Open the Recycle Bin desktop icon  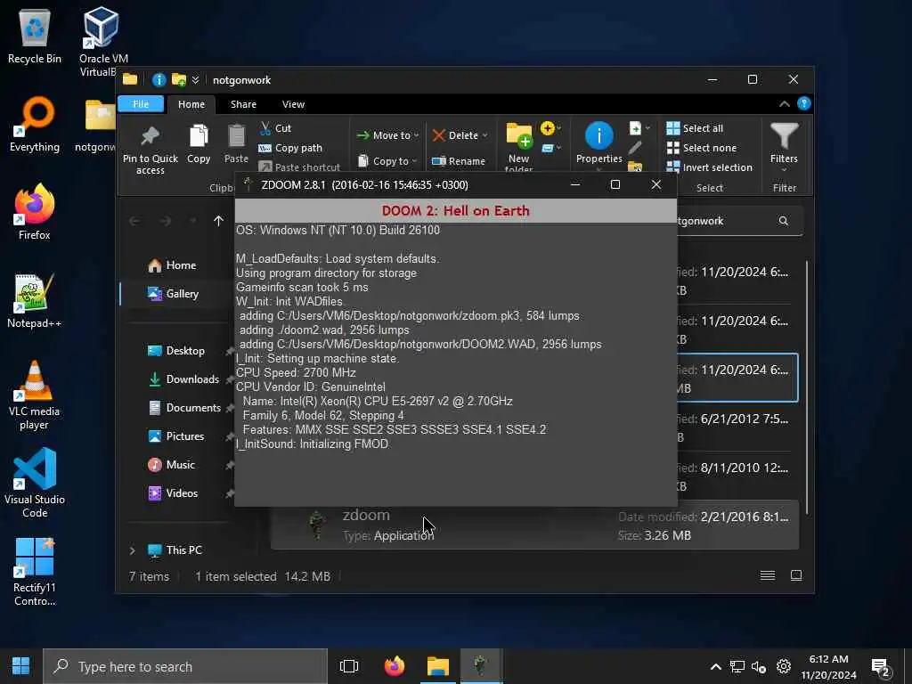click(35, 37)
